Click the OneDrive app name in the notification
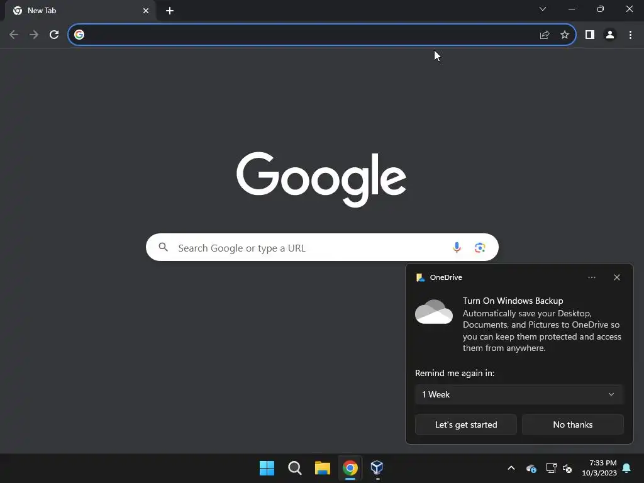 click(x=446, y=277)
